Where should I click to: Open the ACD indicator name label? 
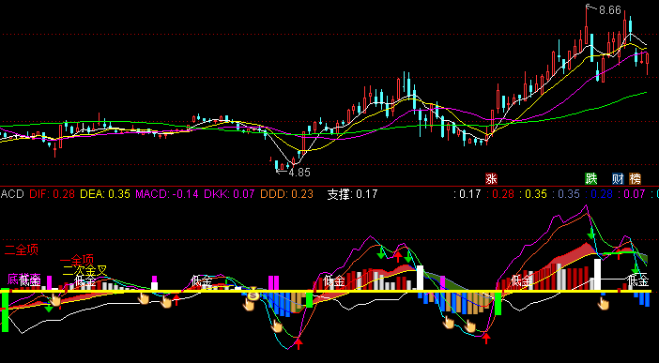(x=12, y=194)
